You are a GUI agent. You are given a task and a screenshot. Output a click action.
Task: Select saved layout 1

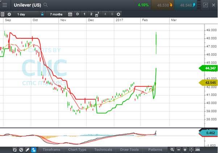pyautogui.click(x=84, y=14)
